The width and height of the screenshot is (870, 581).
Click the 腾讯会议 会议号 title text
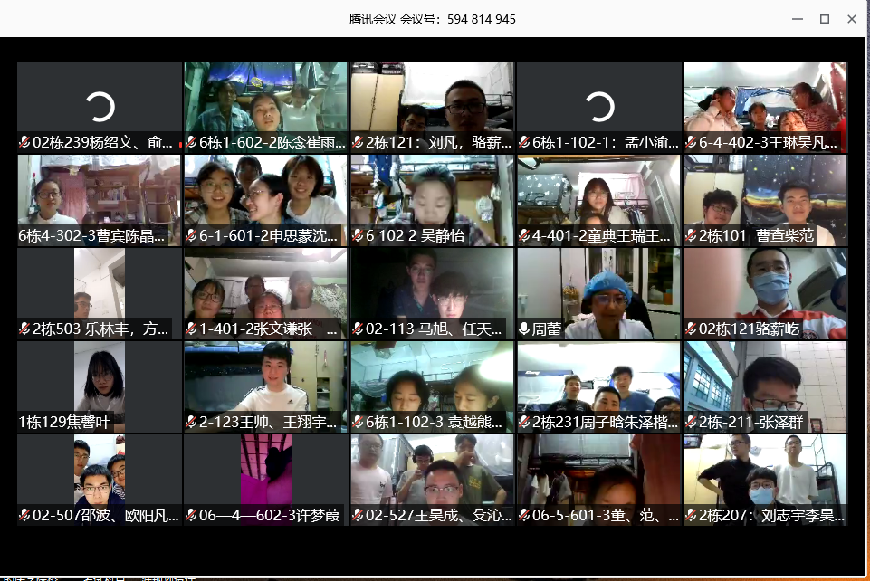[433, 19]
